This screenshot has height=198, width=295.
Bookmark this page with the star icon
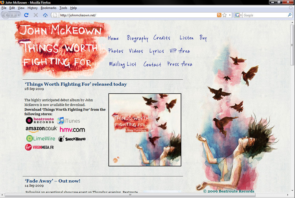click(x=225, y=15)
